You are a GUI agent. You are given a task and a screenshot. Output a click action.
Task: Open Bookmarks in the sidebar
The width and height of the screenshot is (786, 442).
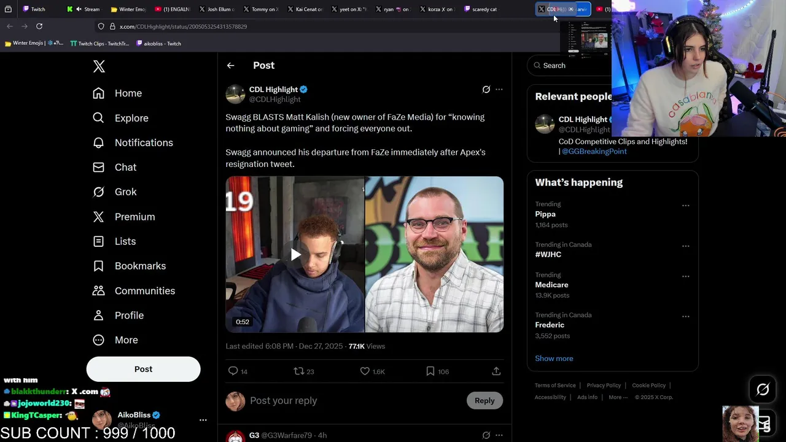pos(129,266)
